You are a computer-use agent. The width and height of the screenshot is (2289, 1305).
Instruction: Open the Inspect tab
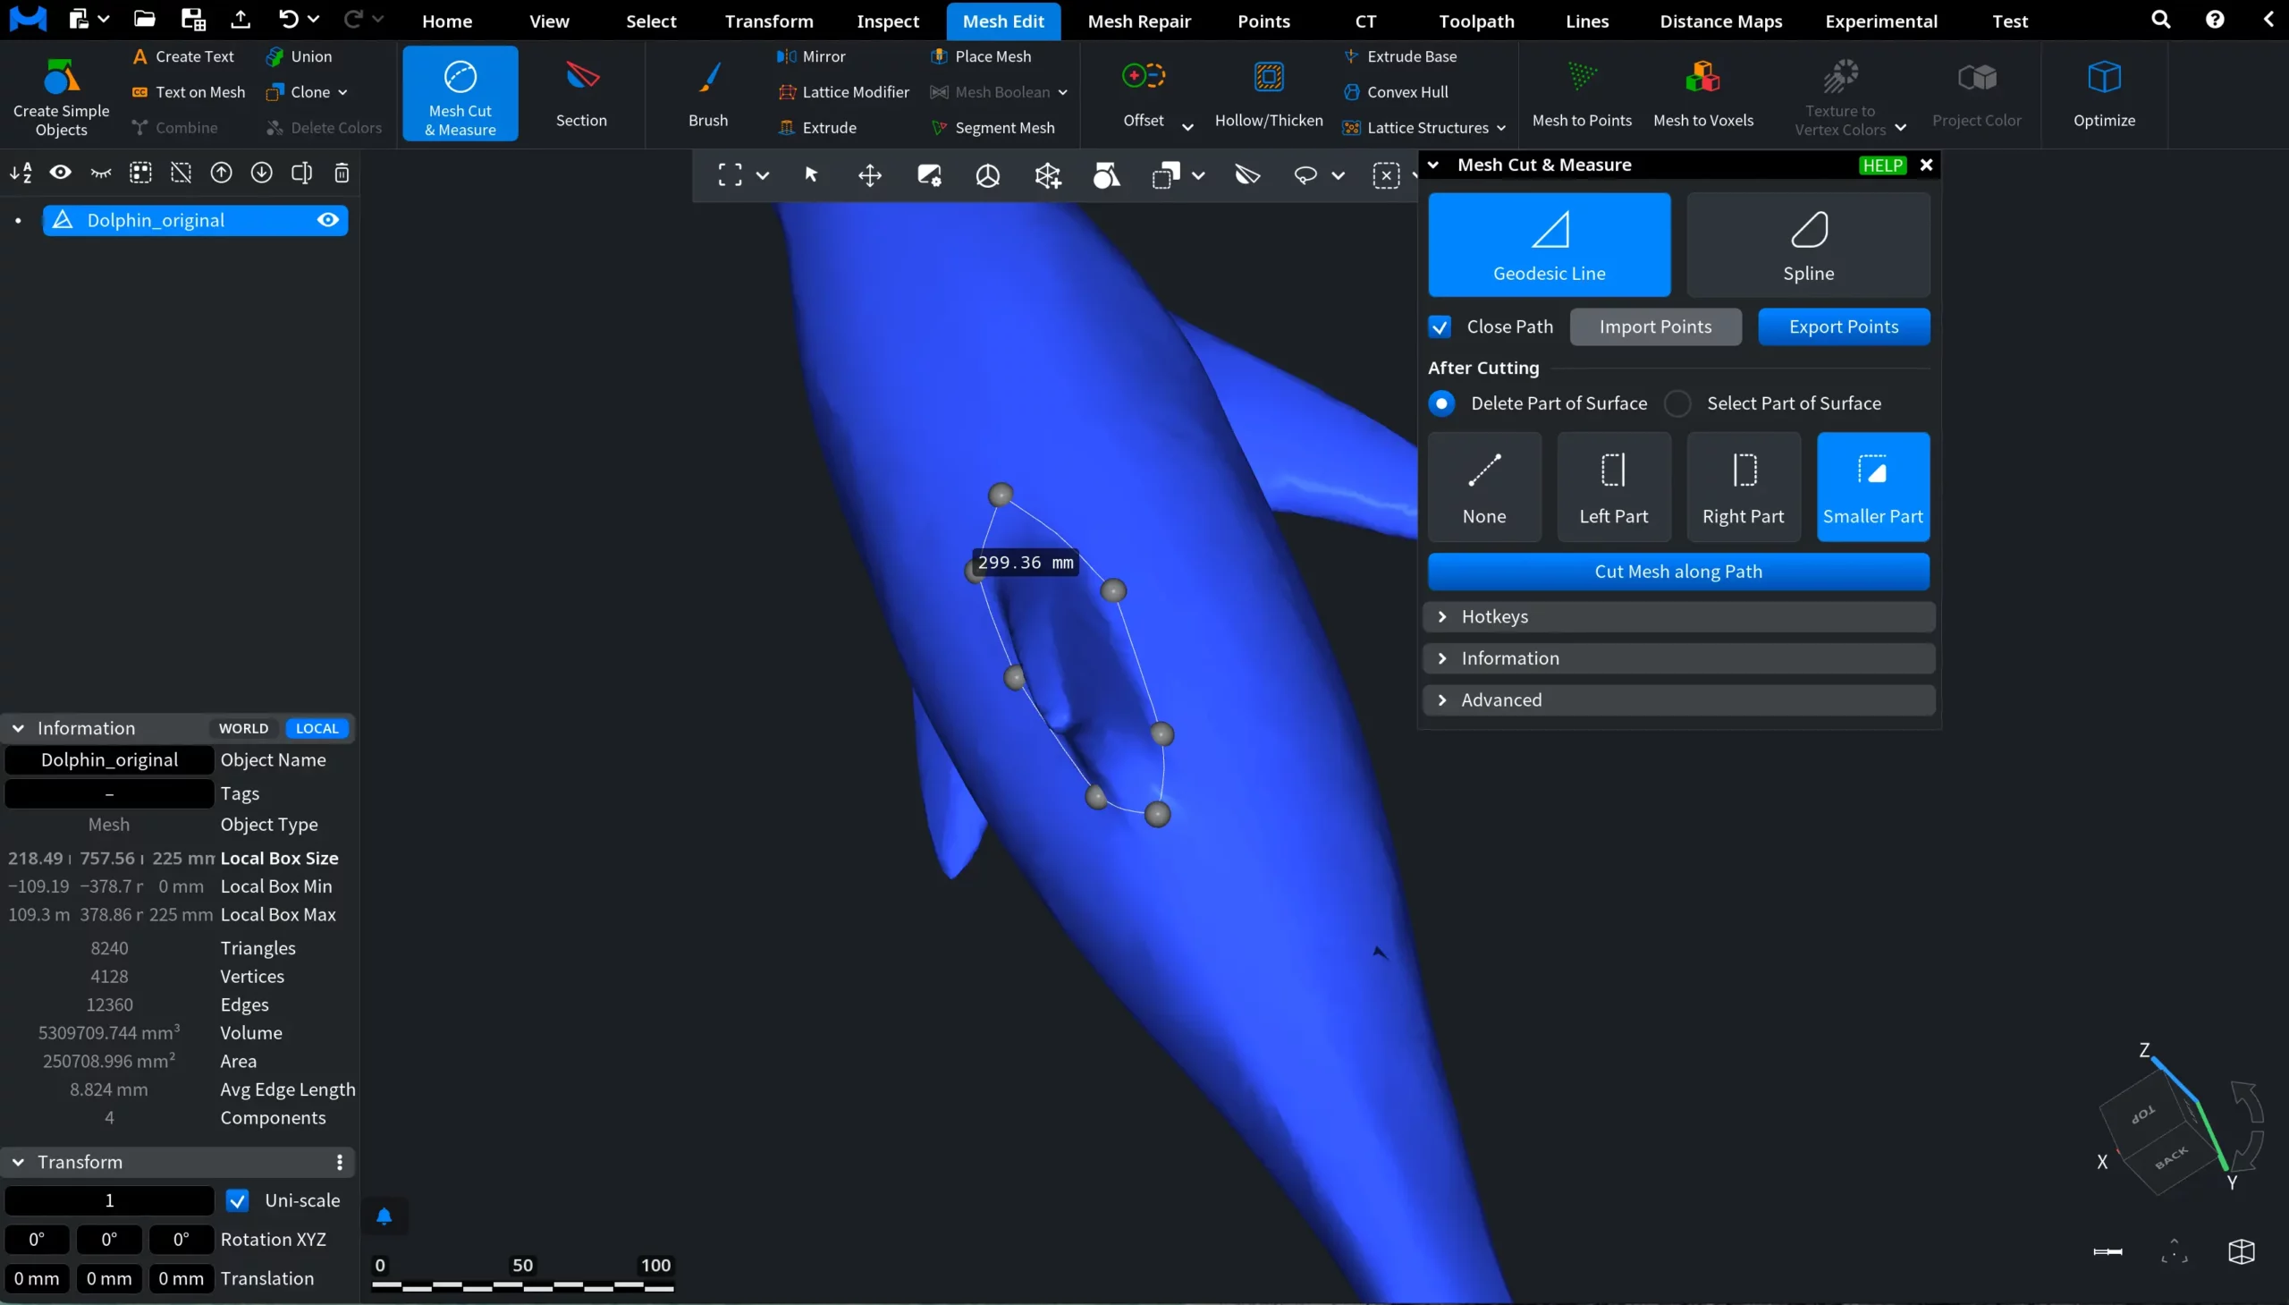(x=887, y=21)
